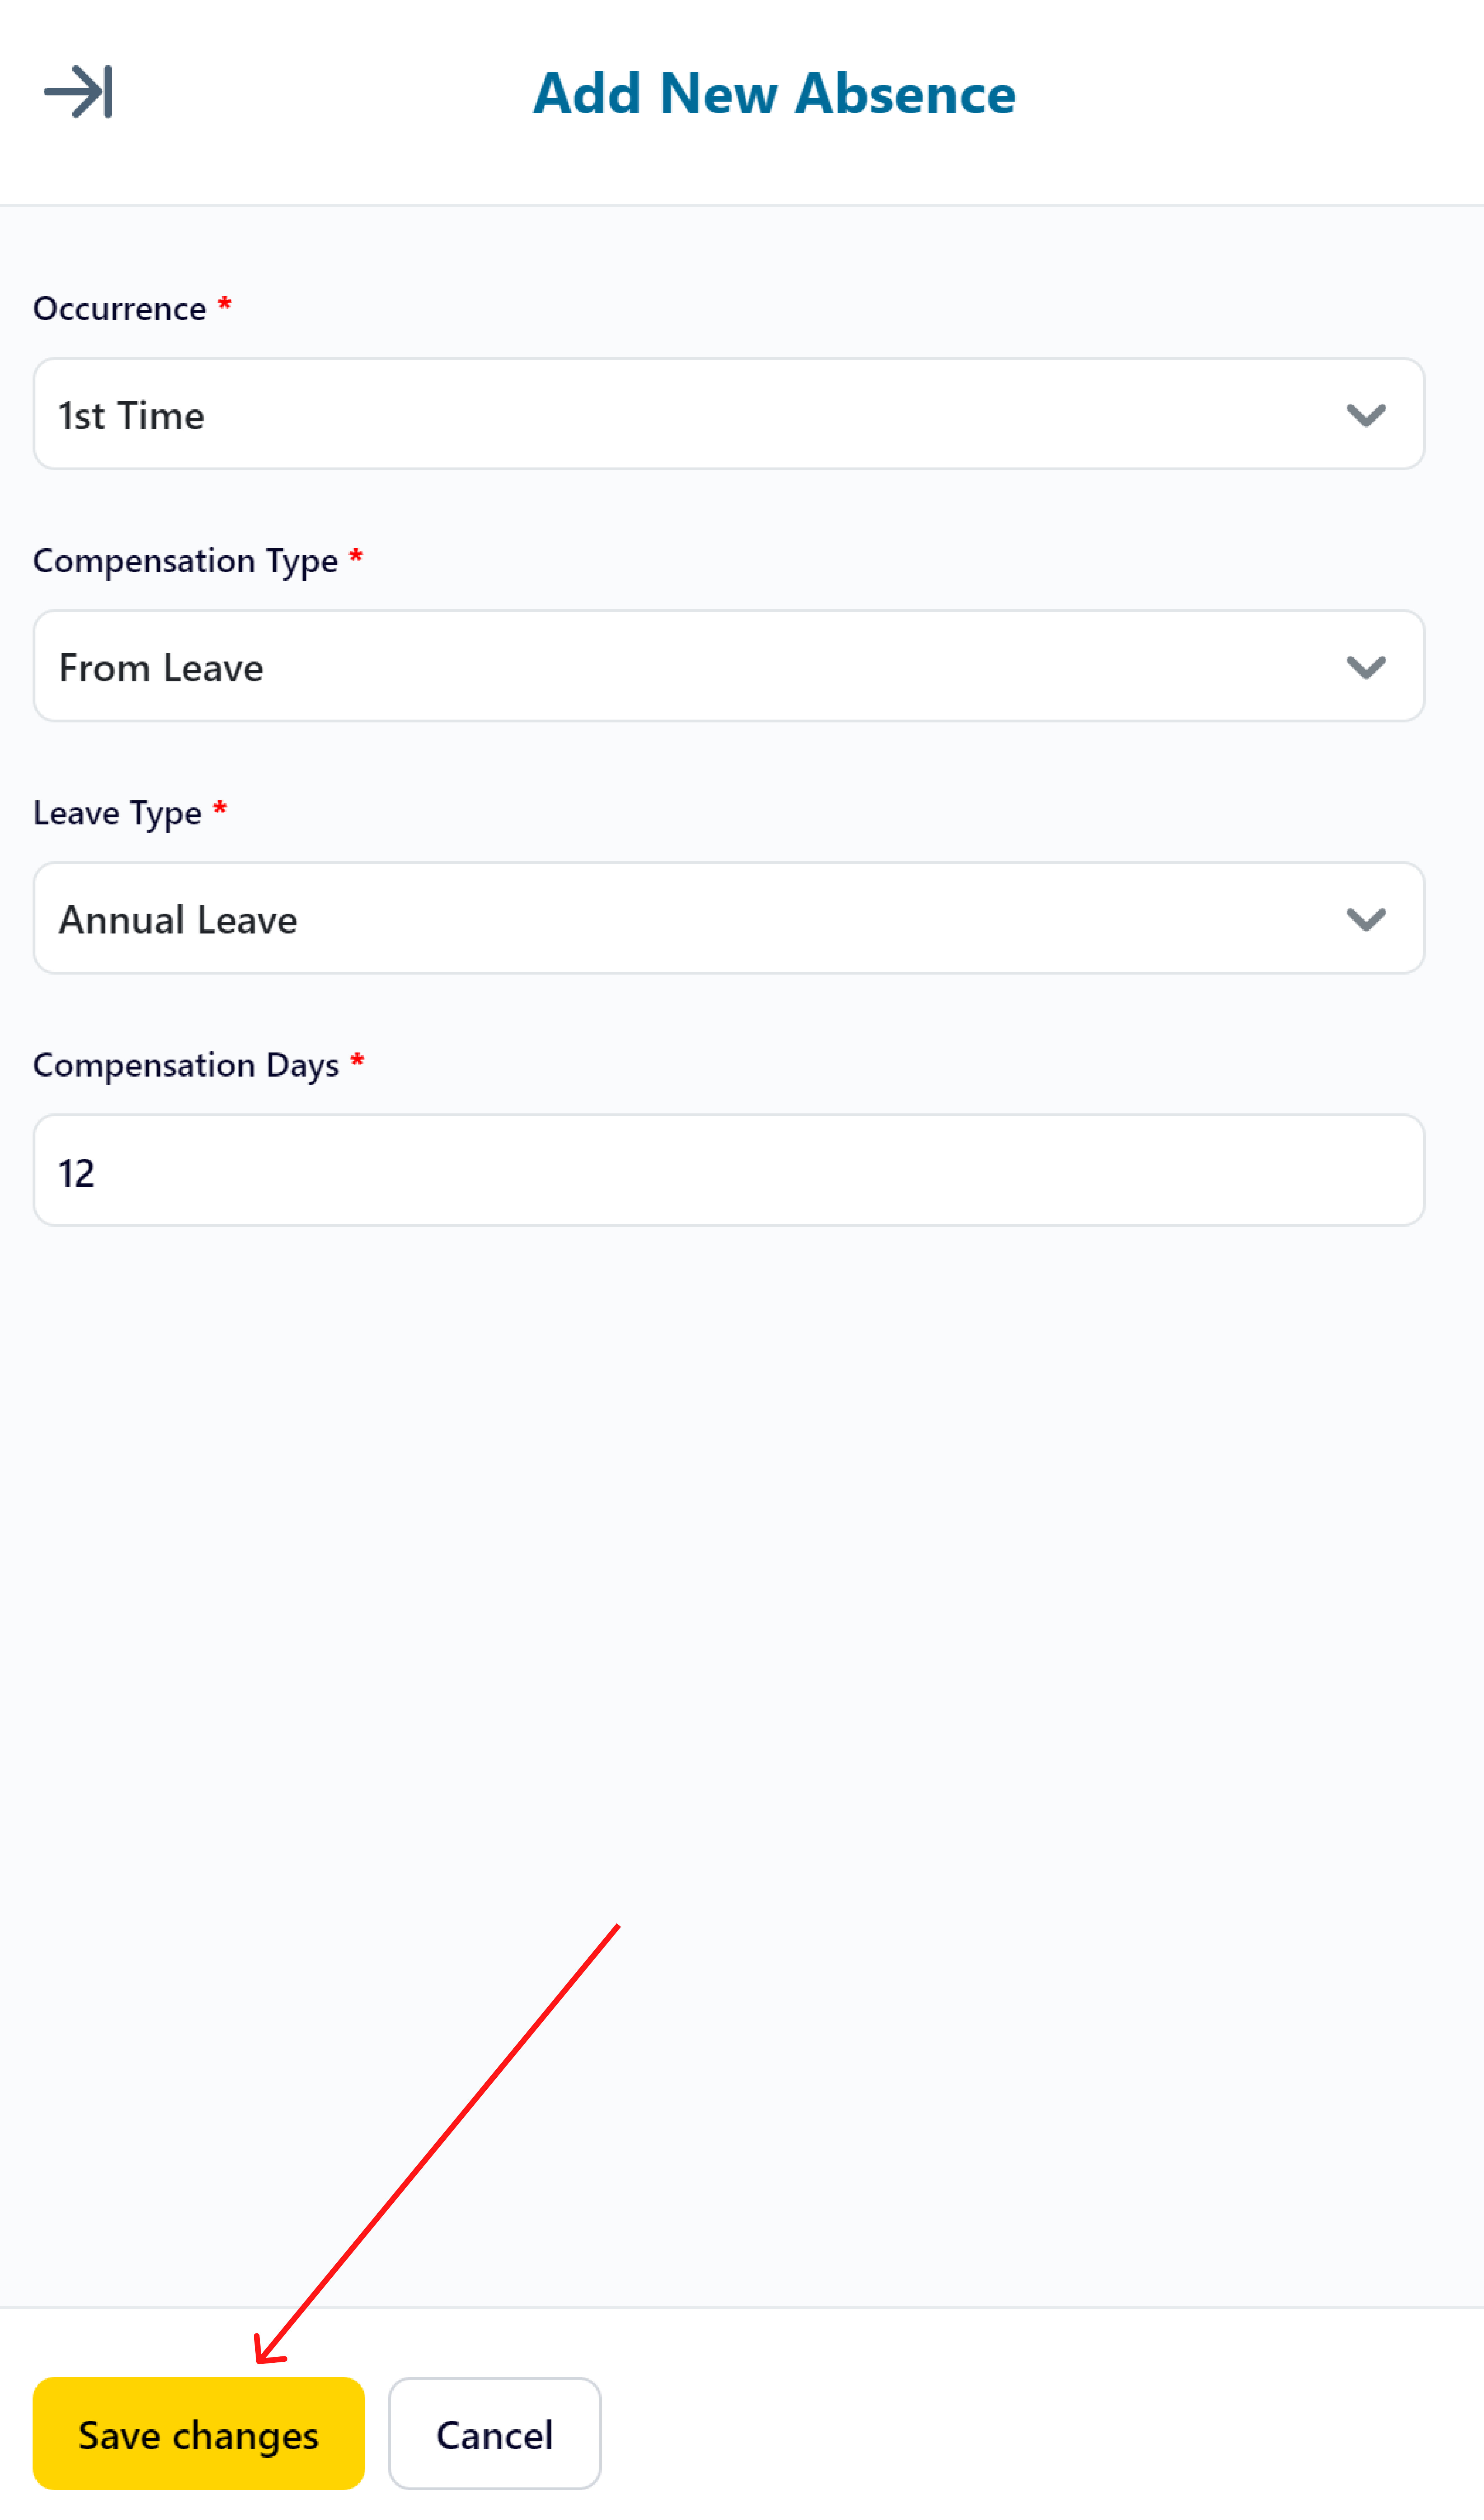Click the Leave Type chevron arrow
1484x2520 pixels.
[x=1366, y=918]
